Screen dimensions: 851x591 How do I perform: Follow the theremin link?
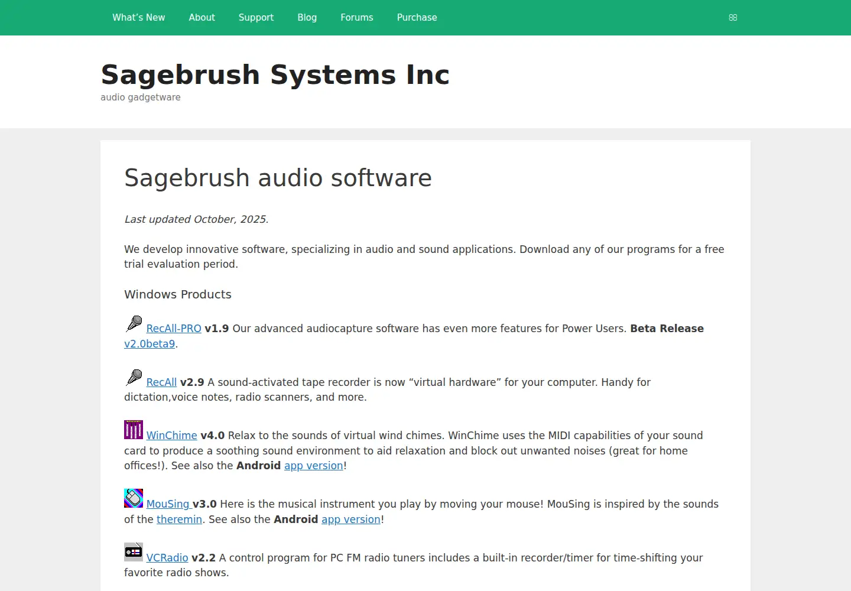(x=179, y=519)
